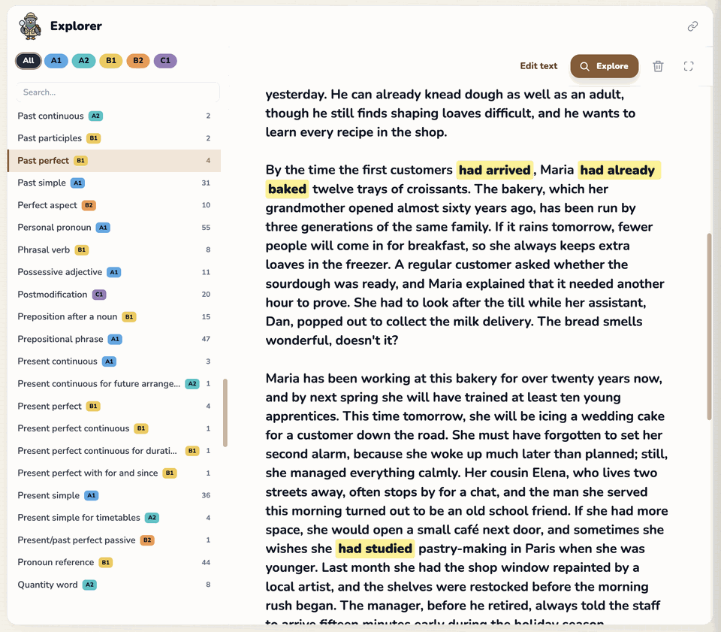Select Past simple in the list

click(x=114, y=183)
